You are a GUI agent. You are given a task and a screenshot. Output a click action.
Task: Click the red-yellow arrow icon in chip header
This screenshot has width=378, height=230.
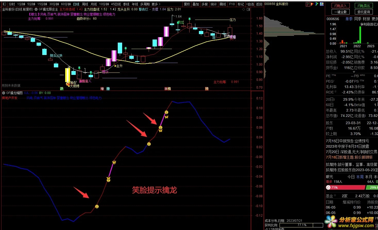point(312,4)
